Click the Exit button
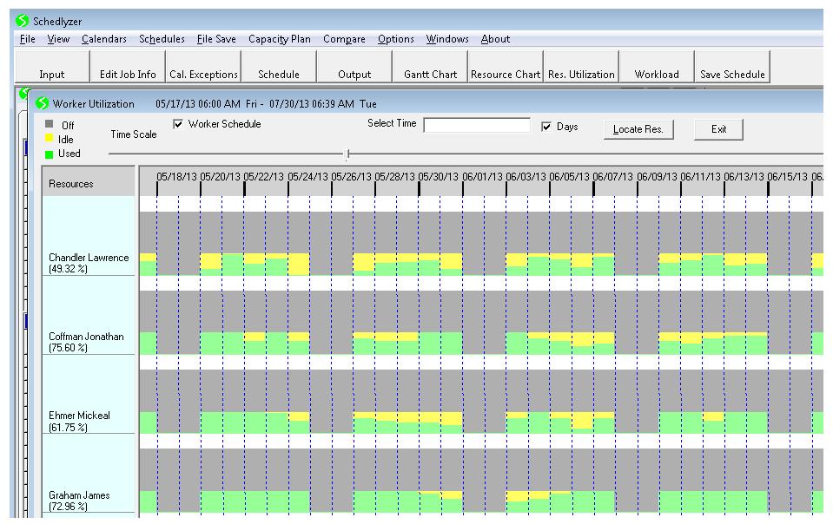 point(718,129)
